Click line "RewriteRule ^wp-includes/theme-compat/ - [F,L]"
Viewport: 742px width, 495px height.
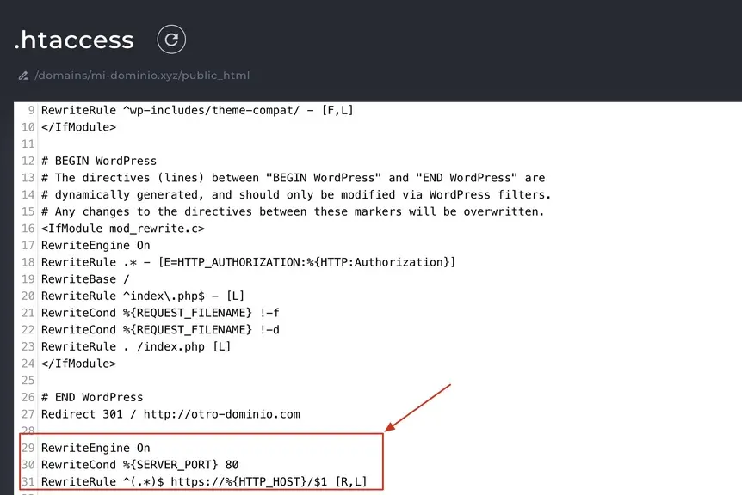click(x=197, y=111)
